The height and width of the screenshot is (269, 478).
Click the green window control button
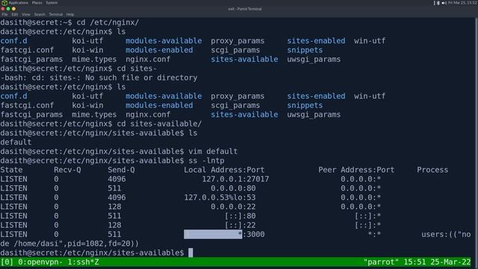8,9
